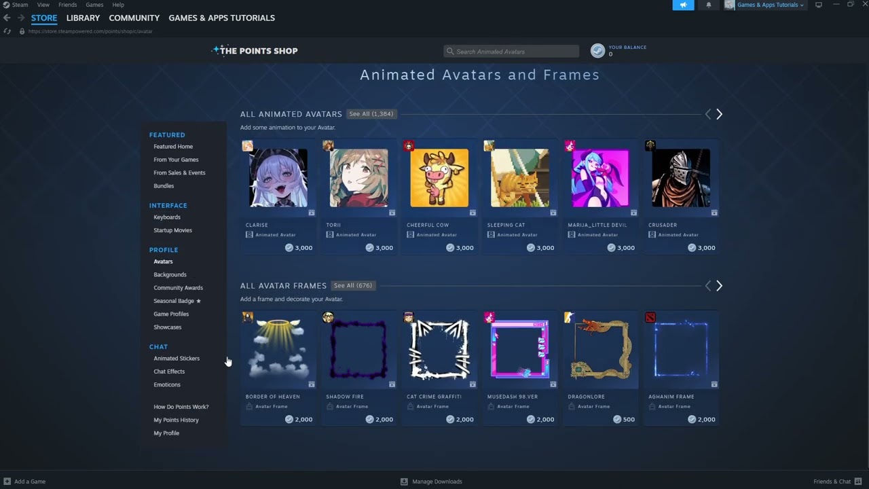Select the Sleeping Cat avatar thumbnail
The height and width of the screenshot is (489, 869).
click(x=519, y=178)
